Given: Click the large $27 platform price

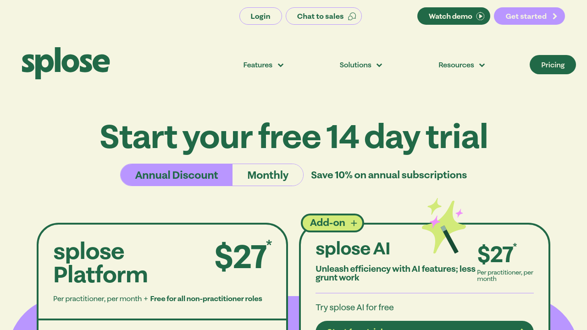Looking at the screenshot, I should 241,257.
